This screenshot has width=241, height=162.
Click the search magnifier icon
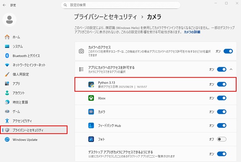click(65, 5)
